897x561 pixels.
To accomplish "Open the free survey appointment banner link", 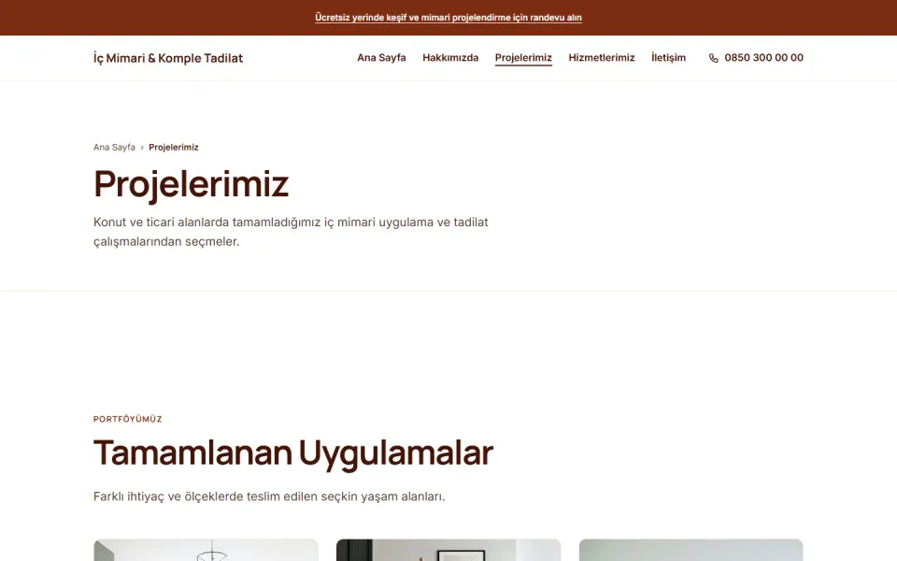I will [x=448, y=18].
